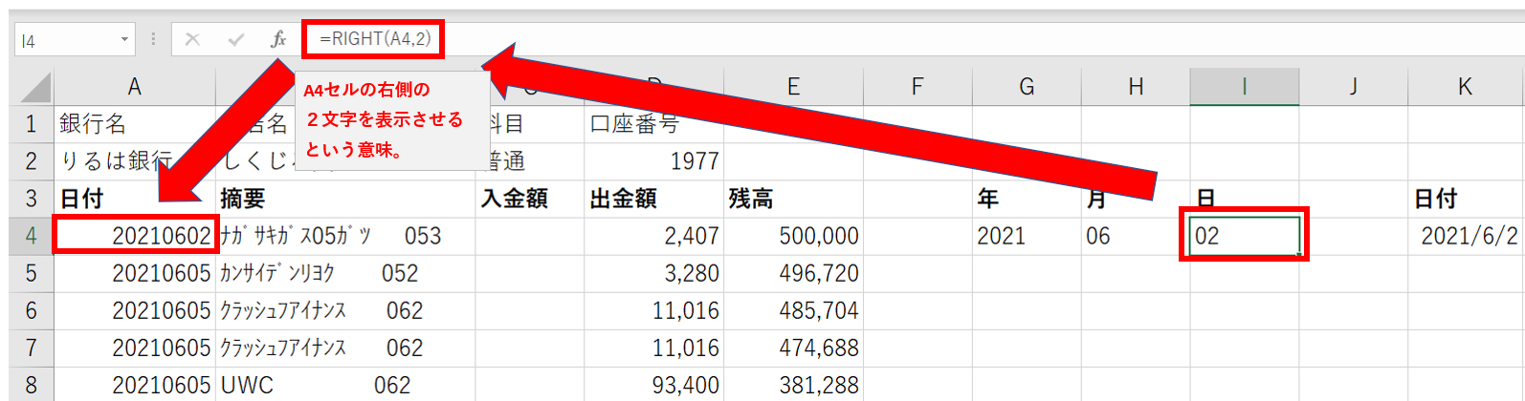Click the three-dot name box resize handle
Viewport: 1525px width, 401px height.
(x=153, y=39)
